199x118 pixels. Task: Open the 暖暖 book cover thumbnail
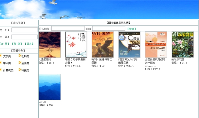[x=76, y=44]
